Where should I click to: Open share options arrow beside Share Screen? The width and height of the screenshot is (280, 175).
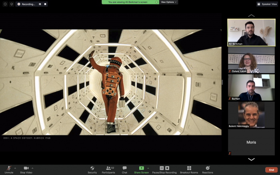(x=148, y=168)
